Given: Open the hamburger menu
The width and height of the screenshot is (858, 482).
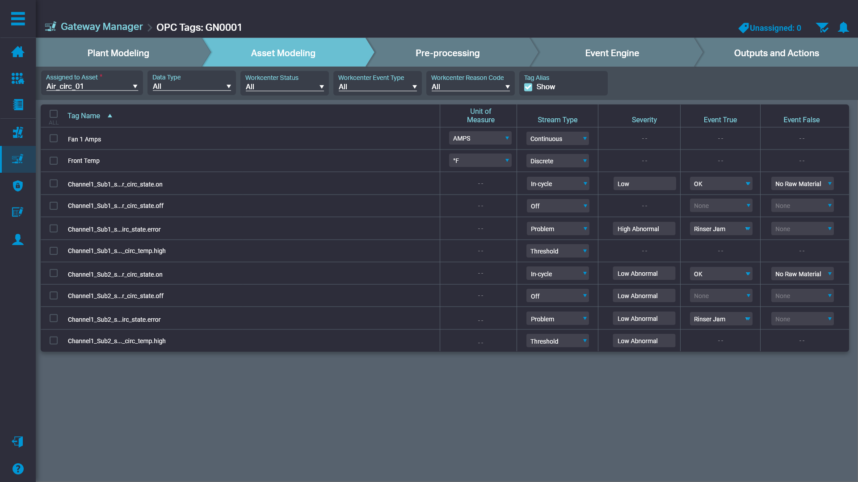Looking at the screenshot, I should [x=18, y=19].
